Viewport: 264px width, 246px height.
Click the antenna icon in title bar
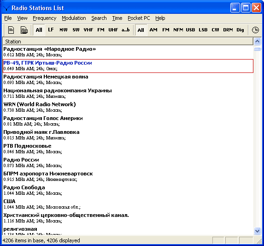[6, 8]
